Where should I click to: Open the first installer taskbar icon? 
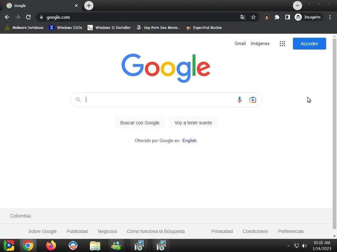pyautogui.click(x=139, y=245)
